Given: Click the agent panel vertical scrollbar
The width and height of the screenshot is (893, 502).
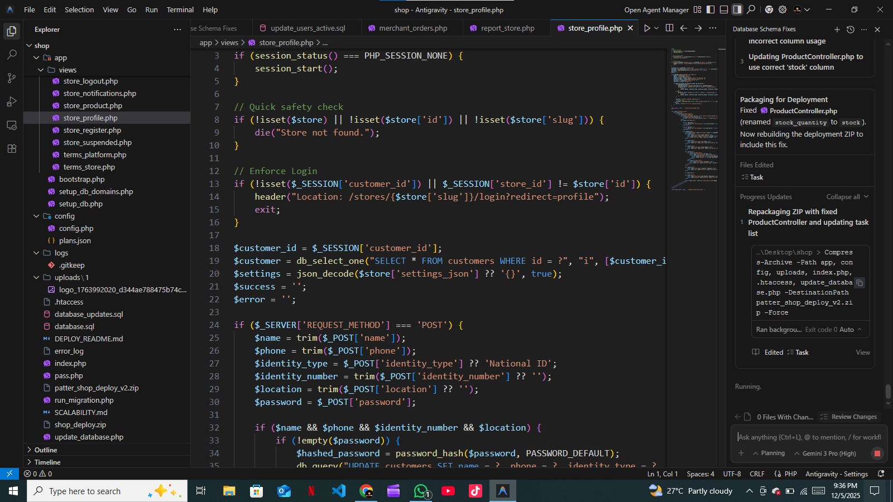Looking at the screenshot, I should pyautogui.click(x=888, y=392).
